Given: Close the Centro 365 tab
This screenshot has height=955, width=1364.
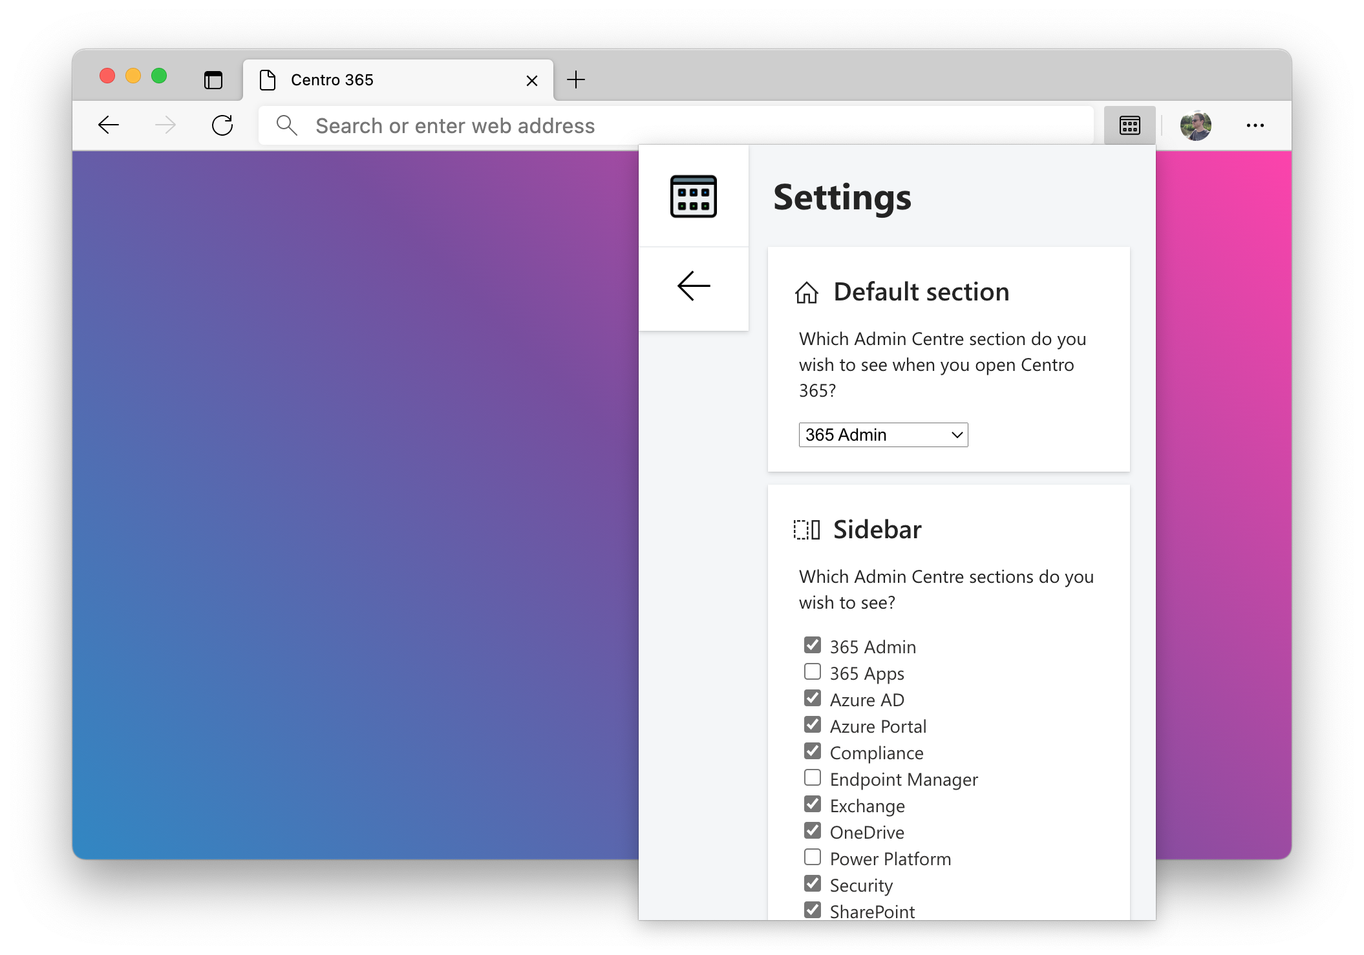Looking at the screenshot, I should coord(532,81).
